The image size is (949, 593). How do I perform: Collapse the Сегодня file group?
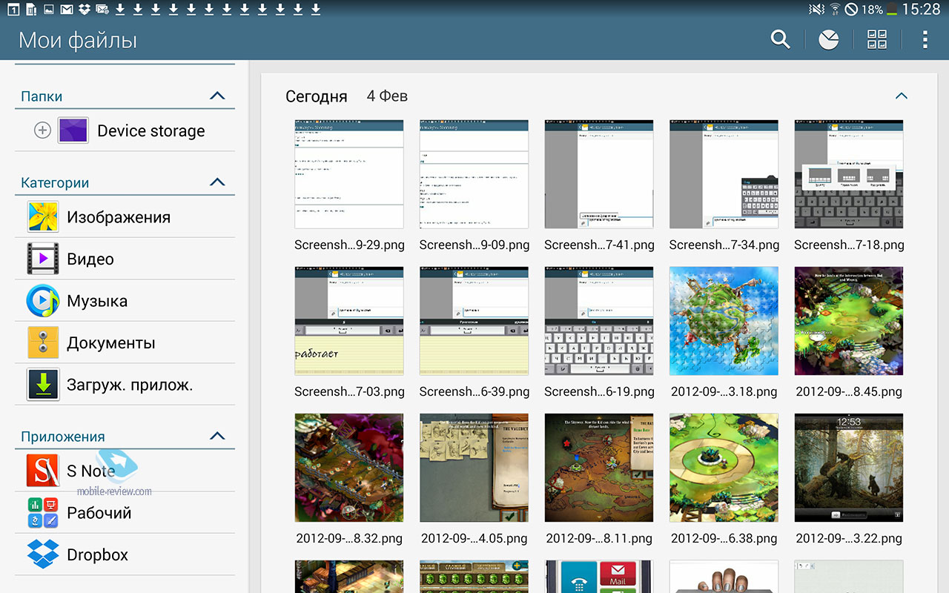coord(902,96)
